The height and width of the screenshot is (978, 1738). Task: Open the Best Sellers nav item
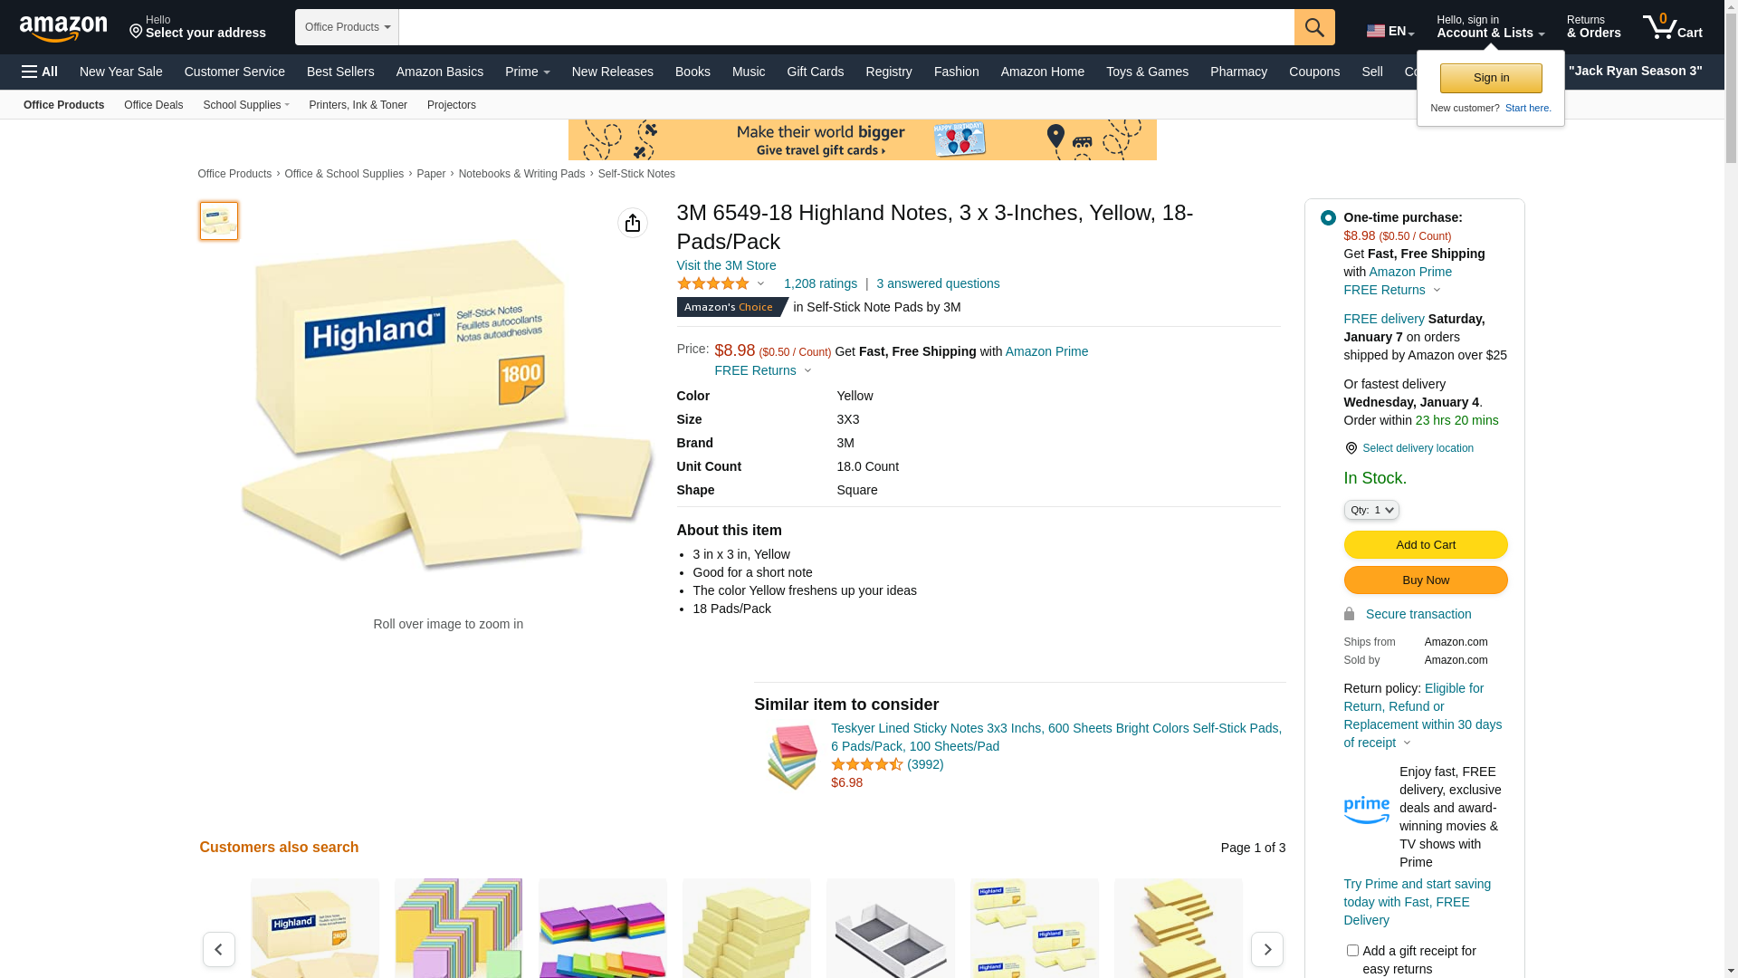(340, 72)
